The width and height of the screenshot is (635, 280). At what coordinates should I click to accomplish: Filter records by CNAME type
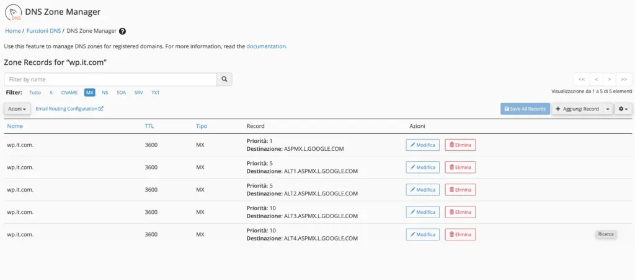click(x=69, y=93)
